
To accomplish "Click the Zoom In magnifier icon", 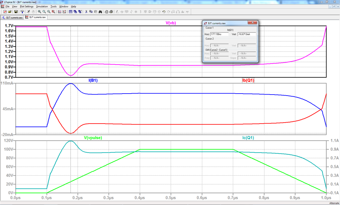I will pos(39,11).
